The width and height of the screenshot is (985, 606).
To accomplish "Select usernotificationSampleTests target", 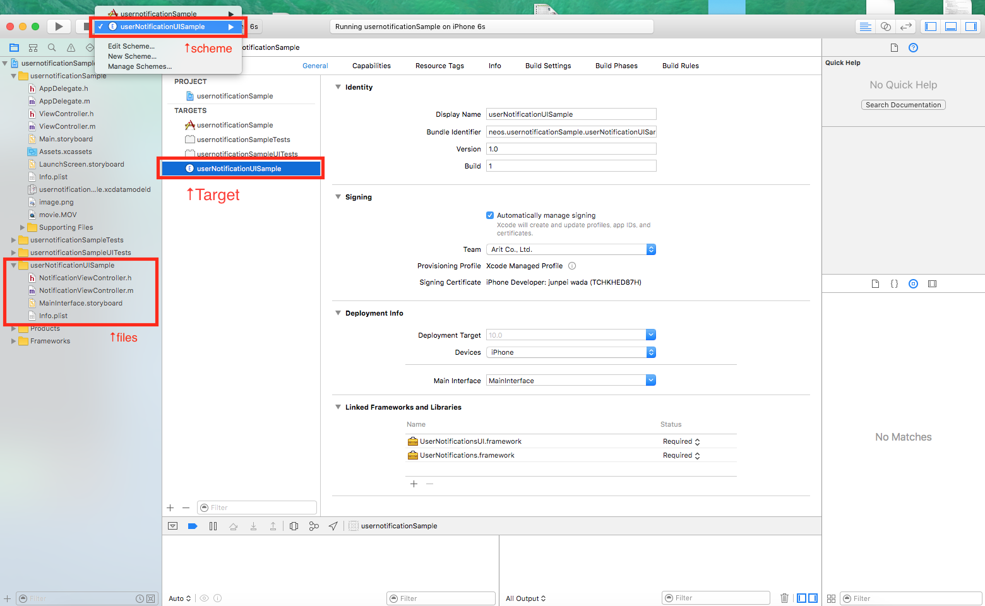I will (x=243, y=140).
